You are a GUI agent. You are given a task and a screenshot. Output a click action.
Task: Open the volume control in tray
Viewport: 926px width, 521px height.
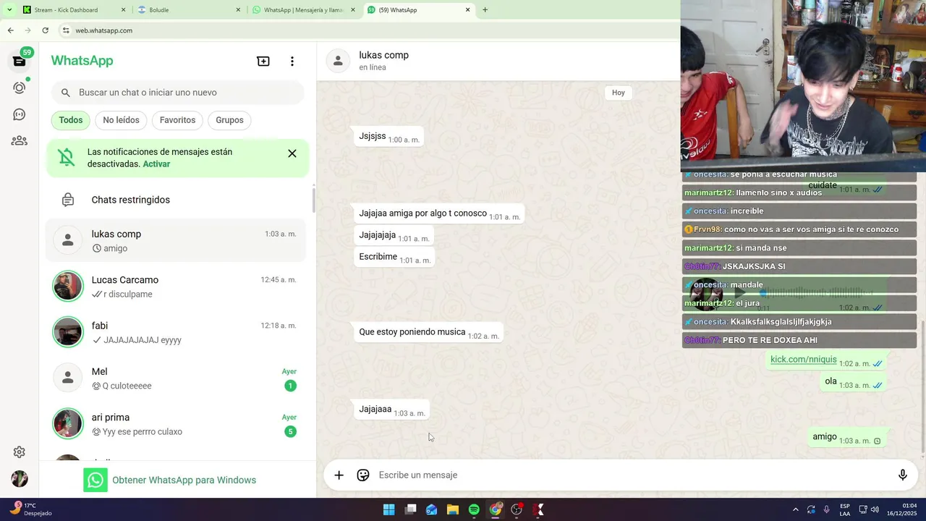875,509
